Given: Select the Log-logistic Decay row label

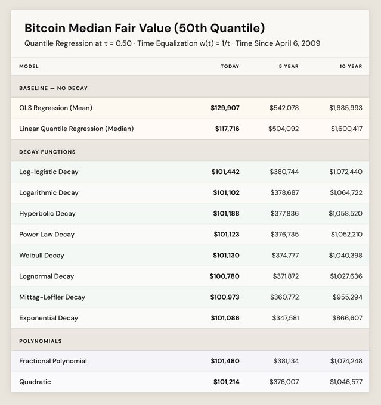Looking at the screenshot, I should coord(49,172).
